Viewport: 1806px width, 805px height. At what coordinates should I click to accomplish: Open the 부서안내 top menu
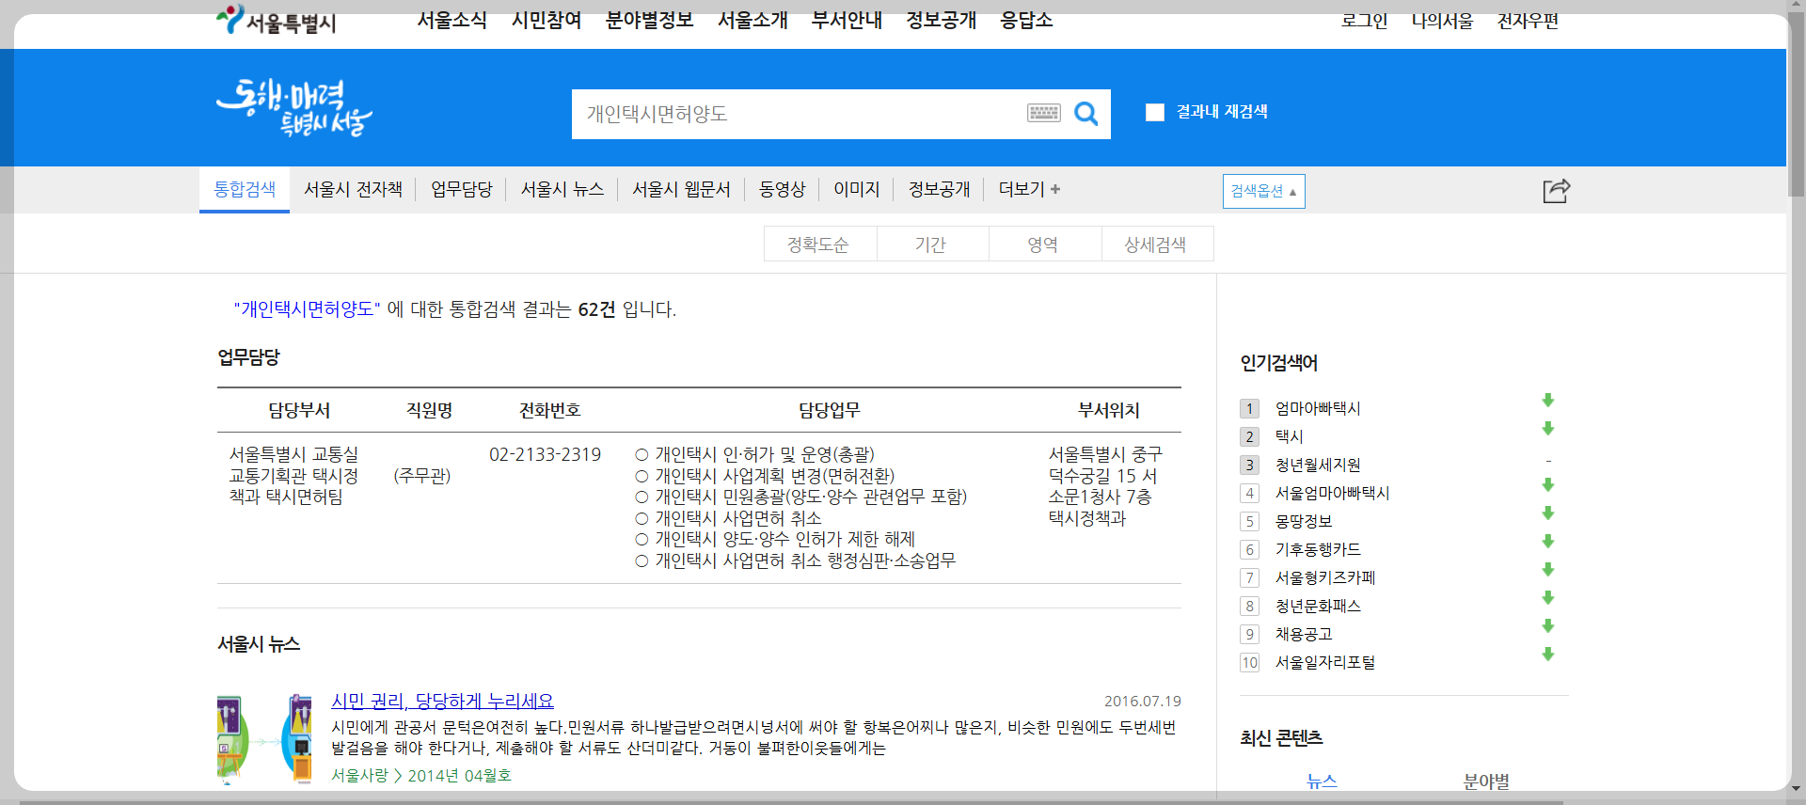[848, 20]
